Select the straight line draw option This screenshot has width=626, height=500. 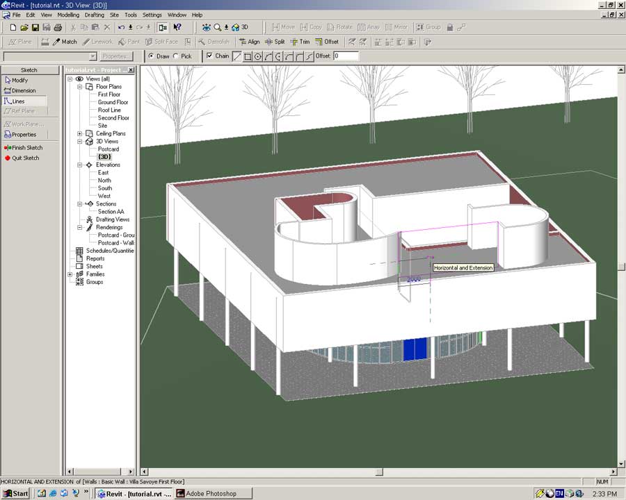(x=237, y=56)
